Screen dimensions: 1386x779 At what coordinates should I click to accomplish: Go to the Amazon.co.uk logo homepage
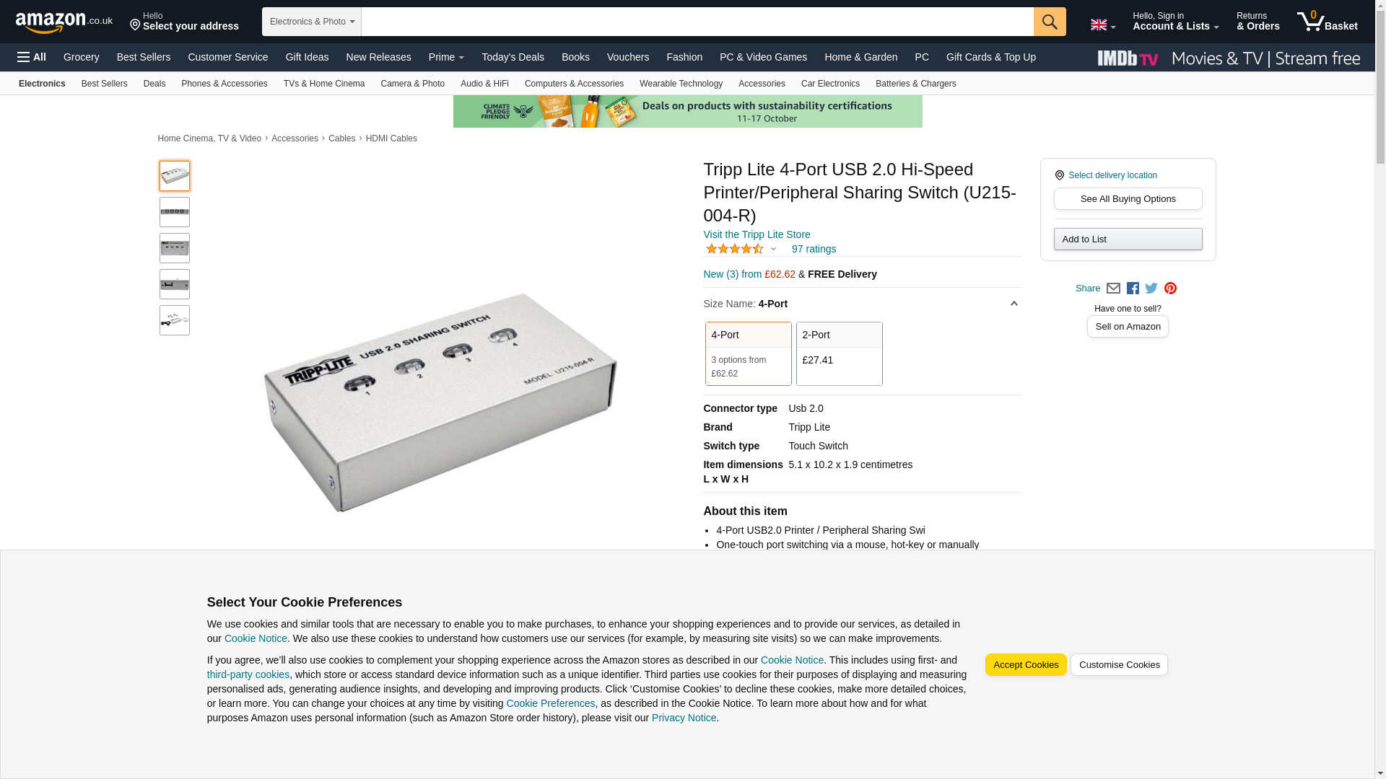point(64,22)
